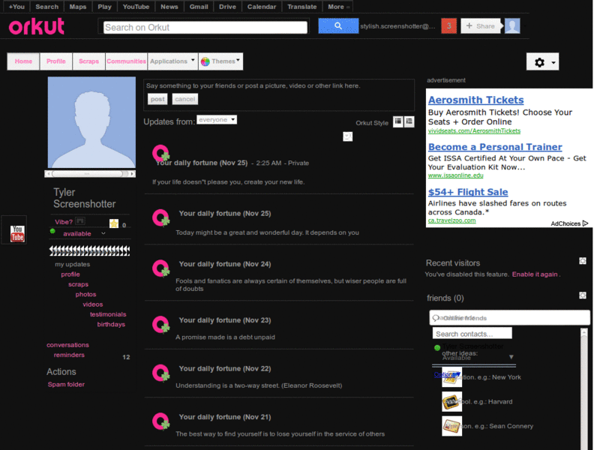
Task: Open the reminders link
Action: (x=69, y=355)
